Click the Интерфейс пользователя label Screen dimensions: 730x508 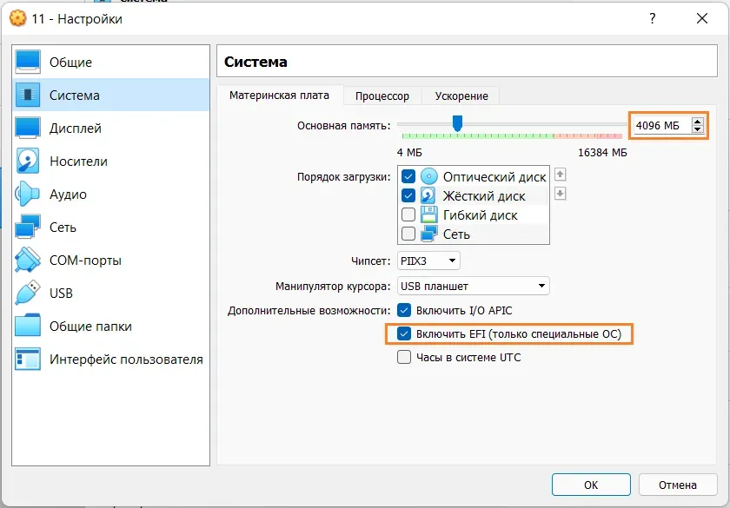coord(126,360)
